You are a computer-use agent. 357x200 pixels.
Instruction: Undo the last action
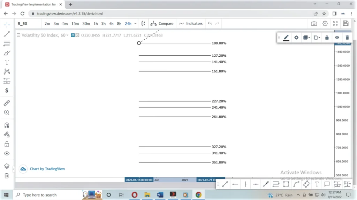210,23
